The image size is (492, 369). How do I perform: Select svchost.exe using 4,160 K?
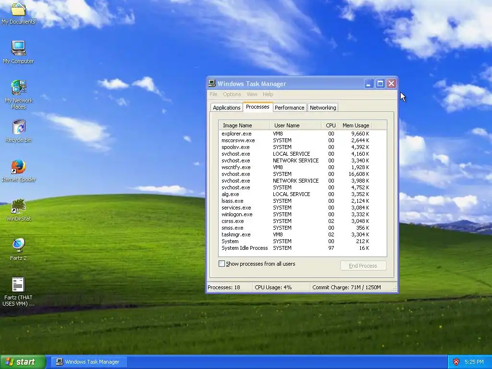click(303, 154)
